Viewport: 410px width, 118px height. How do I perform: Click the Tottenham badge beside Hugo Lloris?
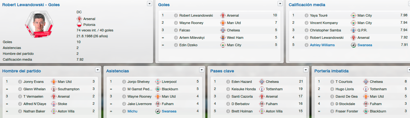coord(366,89)
